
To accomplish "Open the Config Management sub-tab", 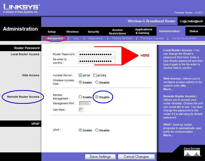I will (184, 38).
